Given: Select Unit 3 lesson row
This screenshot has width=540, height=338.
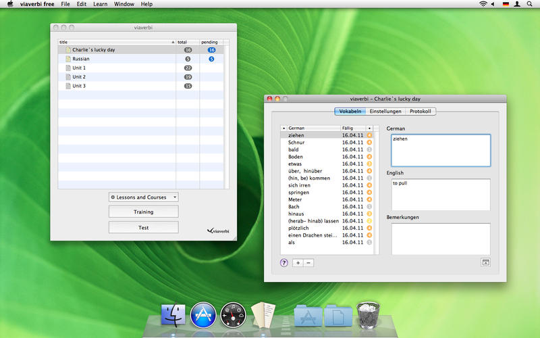Looking at the screenshot, I should point(141,86).
